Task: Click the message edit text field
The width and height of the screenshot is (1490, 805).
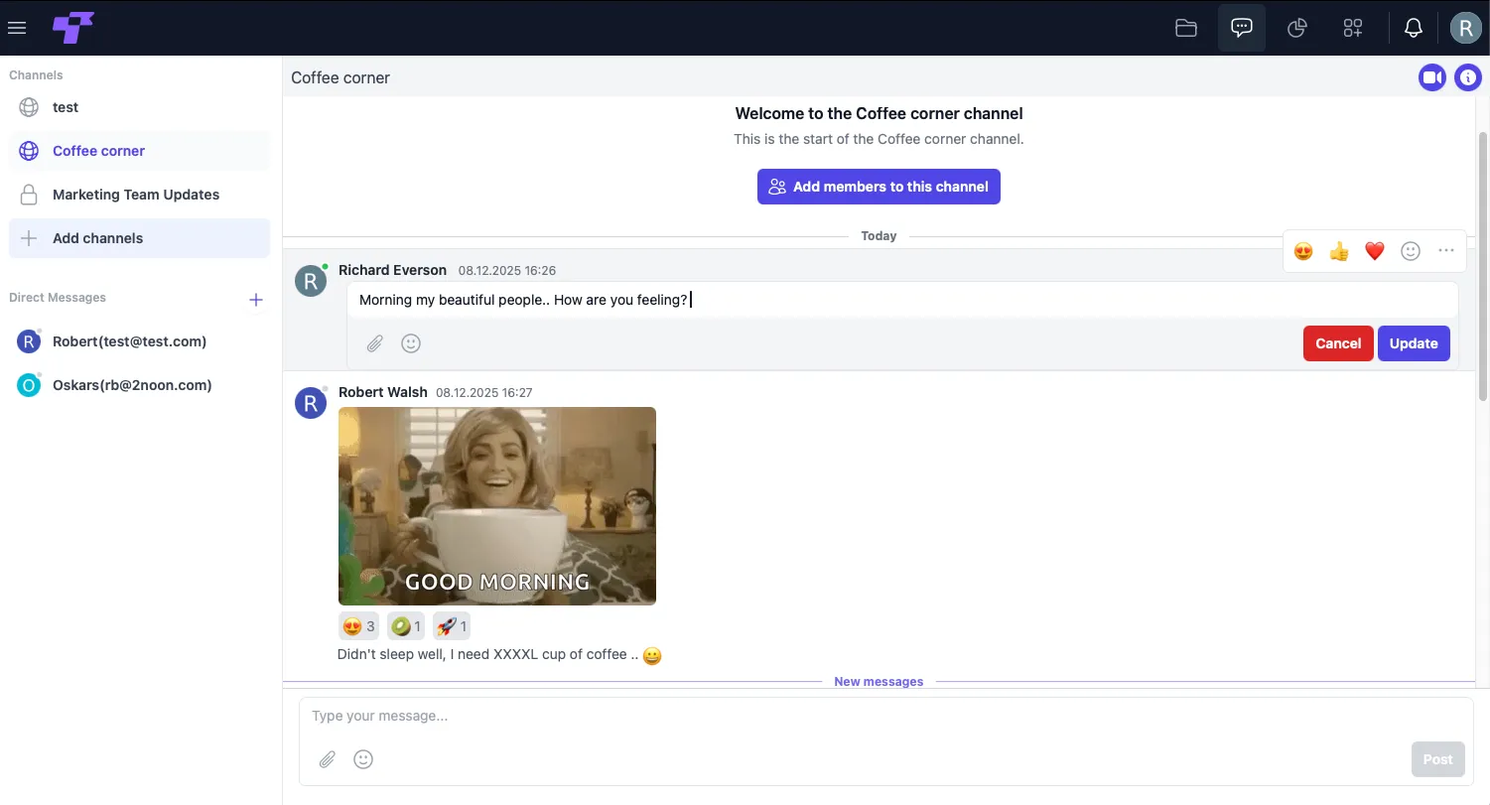Action: (902, 300)
